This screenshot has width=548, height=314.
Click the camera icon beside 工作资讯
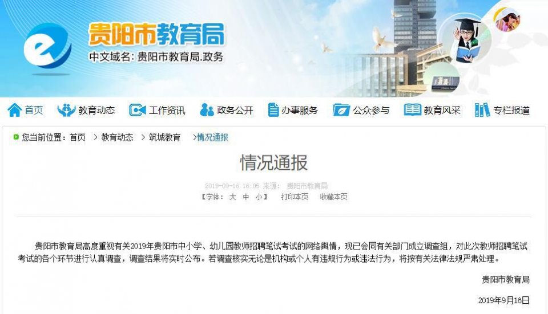[x=138, y=110]
